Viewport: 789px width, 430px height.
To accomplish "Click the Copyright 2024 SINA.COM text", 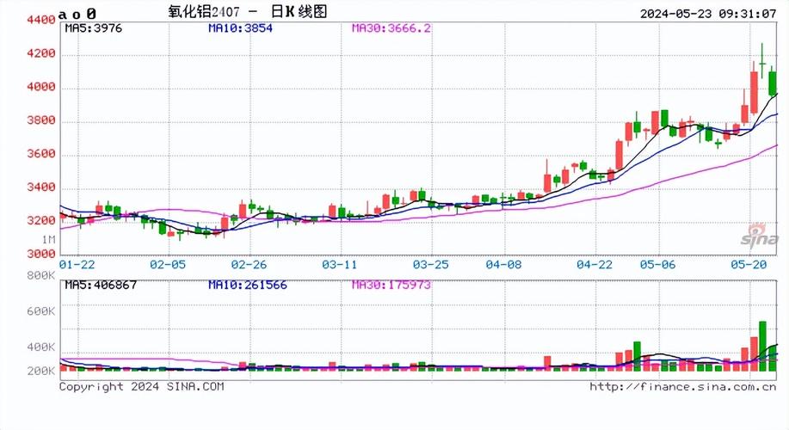I will (x=141, y=387).
